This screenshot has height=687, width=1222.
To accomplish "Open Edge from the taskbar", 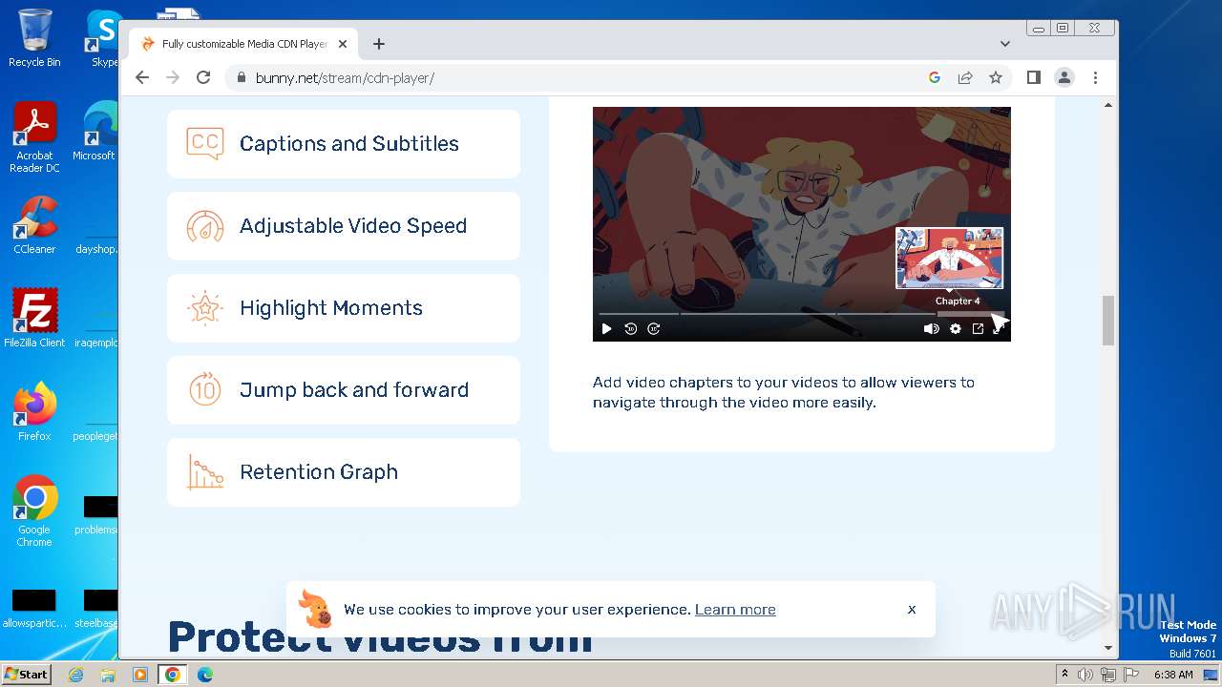I will tap(205, 675).
